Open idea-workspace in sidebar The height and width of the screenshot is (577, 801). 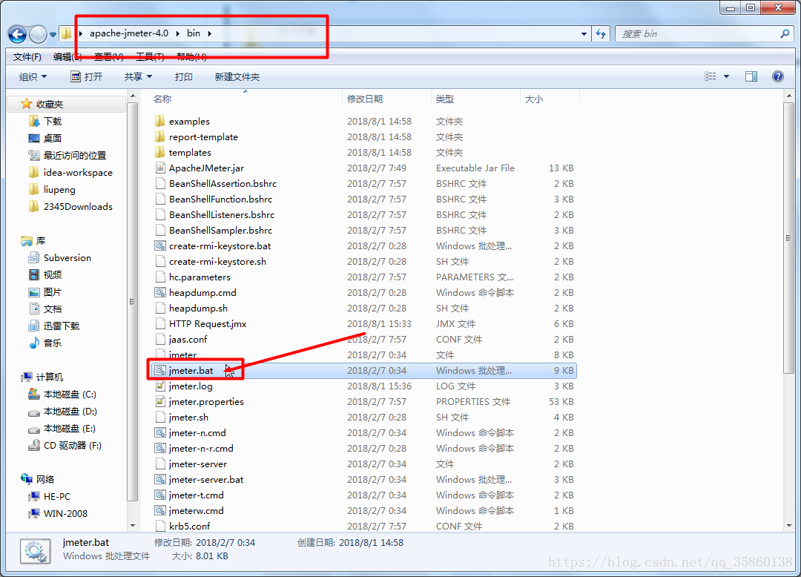78,173
